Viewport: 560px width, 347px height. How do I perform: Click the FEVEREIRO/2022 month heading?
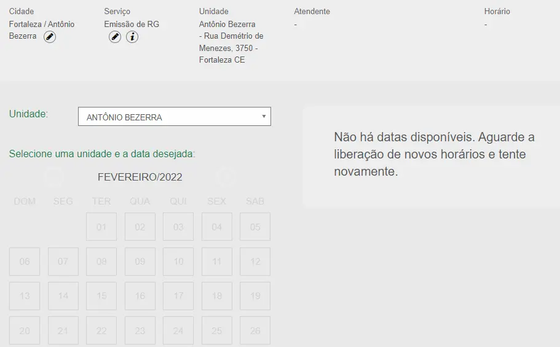coord(140,177)
